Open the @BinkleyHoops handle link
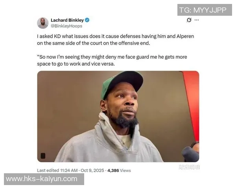The height and width of the screenshot is (189, 236). coord(66,26)
